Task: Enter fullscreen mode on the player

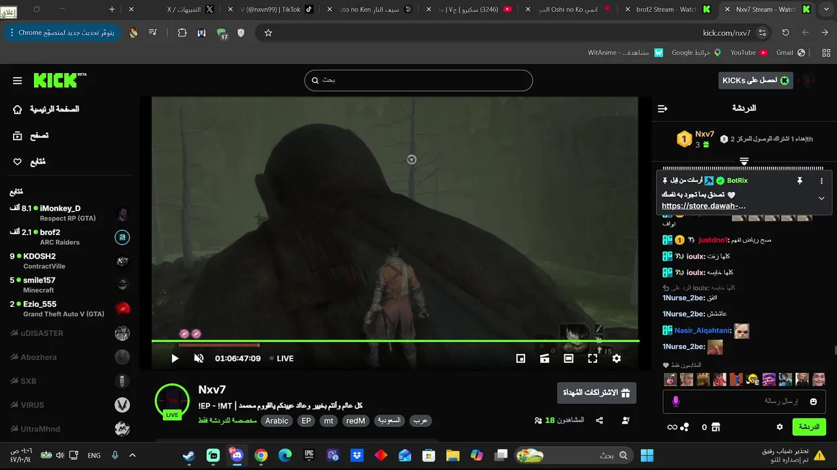Action: [x=592, y=358]
